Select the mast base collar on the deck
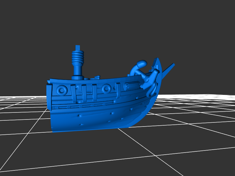The height and width of the screenshot is (176, 235). click(x=77, y=77)
